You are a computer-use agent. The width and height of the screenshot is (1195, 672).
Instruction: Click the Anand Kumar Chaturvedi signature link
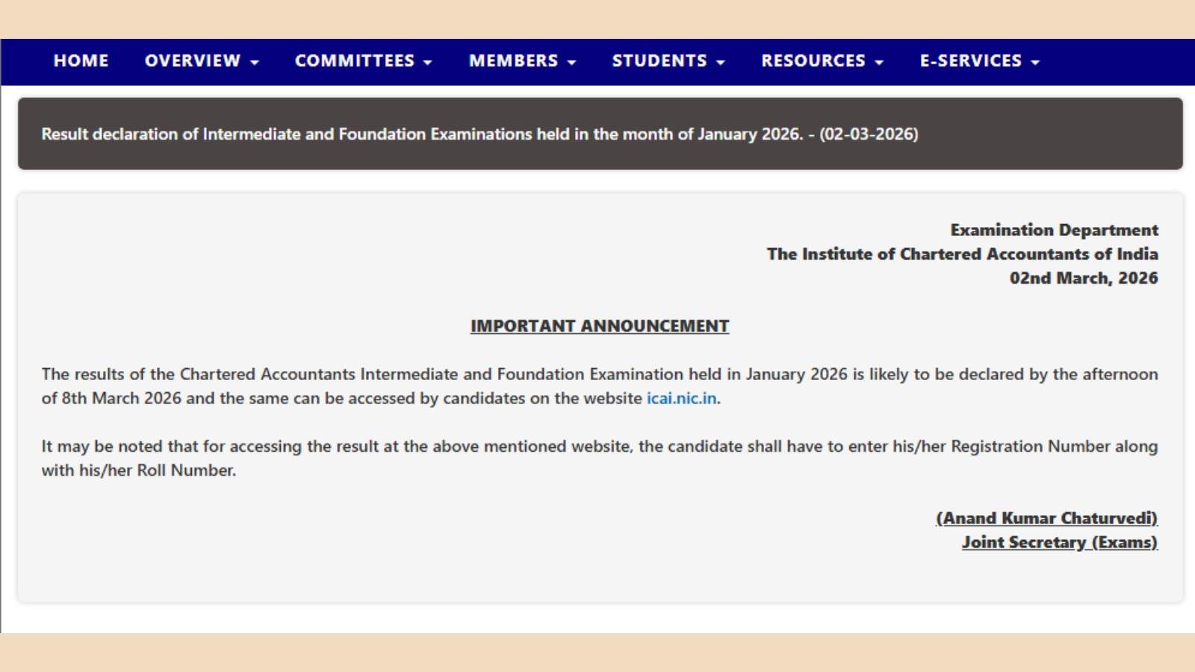(x=1047, y=517)
